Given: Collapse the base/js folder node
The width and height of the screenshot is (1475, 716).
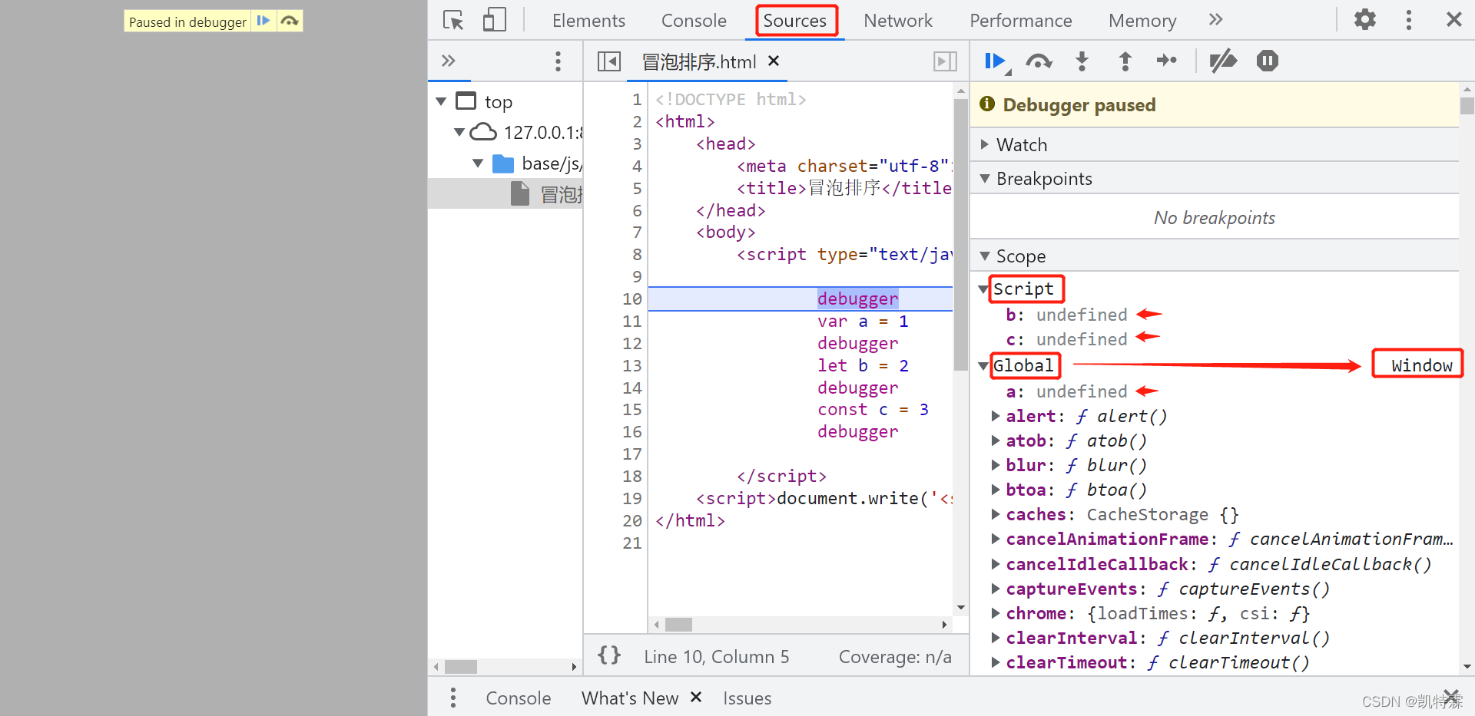Looking at the screenshot, I should pyautogui.click(x=478, y=163).
